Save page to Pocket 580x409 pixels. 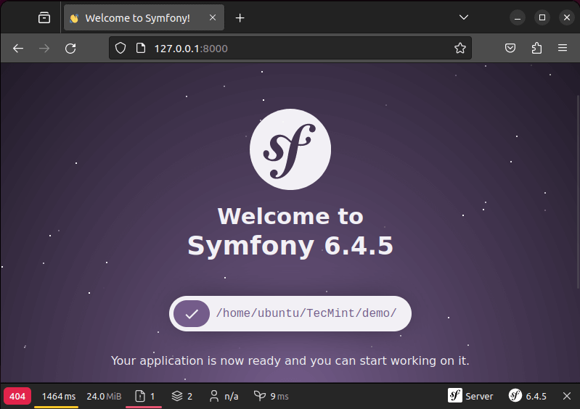pos(510,48)
